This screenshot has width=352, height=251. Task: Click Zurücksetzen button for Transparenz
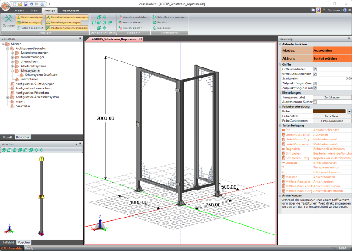tap(332, 97)
